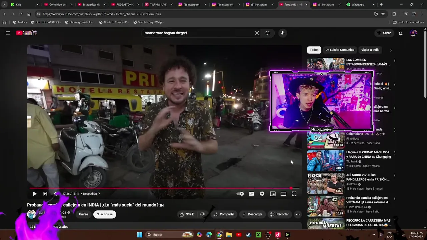Screen dimensions: 427x240
Task: Open the Todos los marcadores folder
Action: 408,22
